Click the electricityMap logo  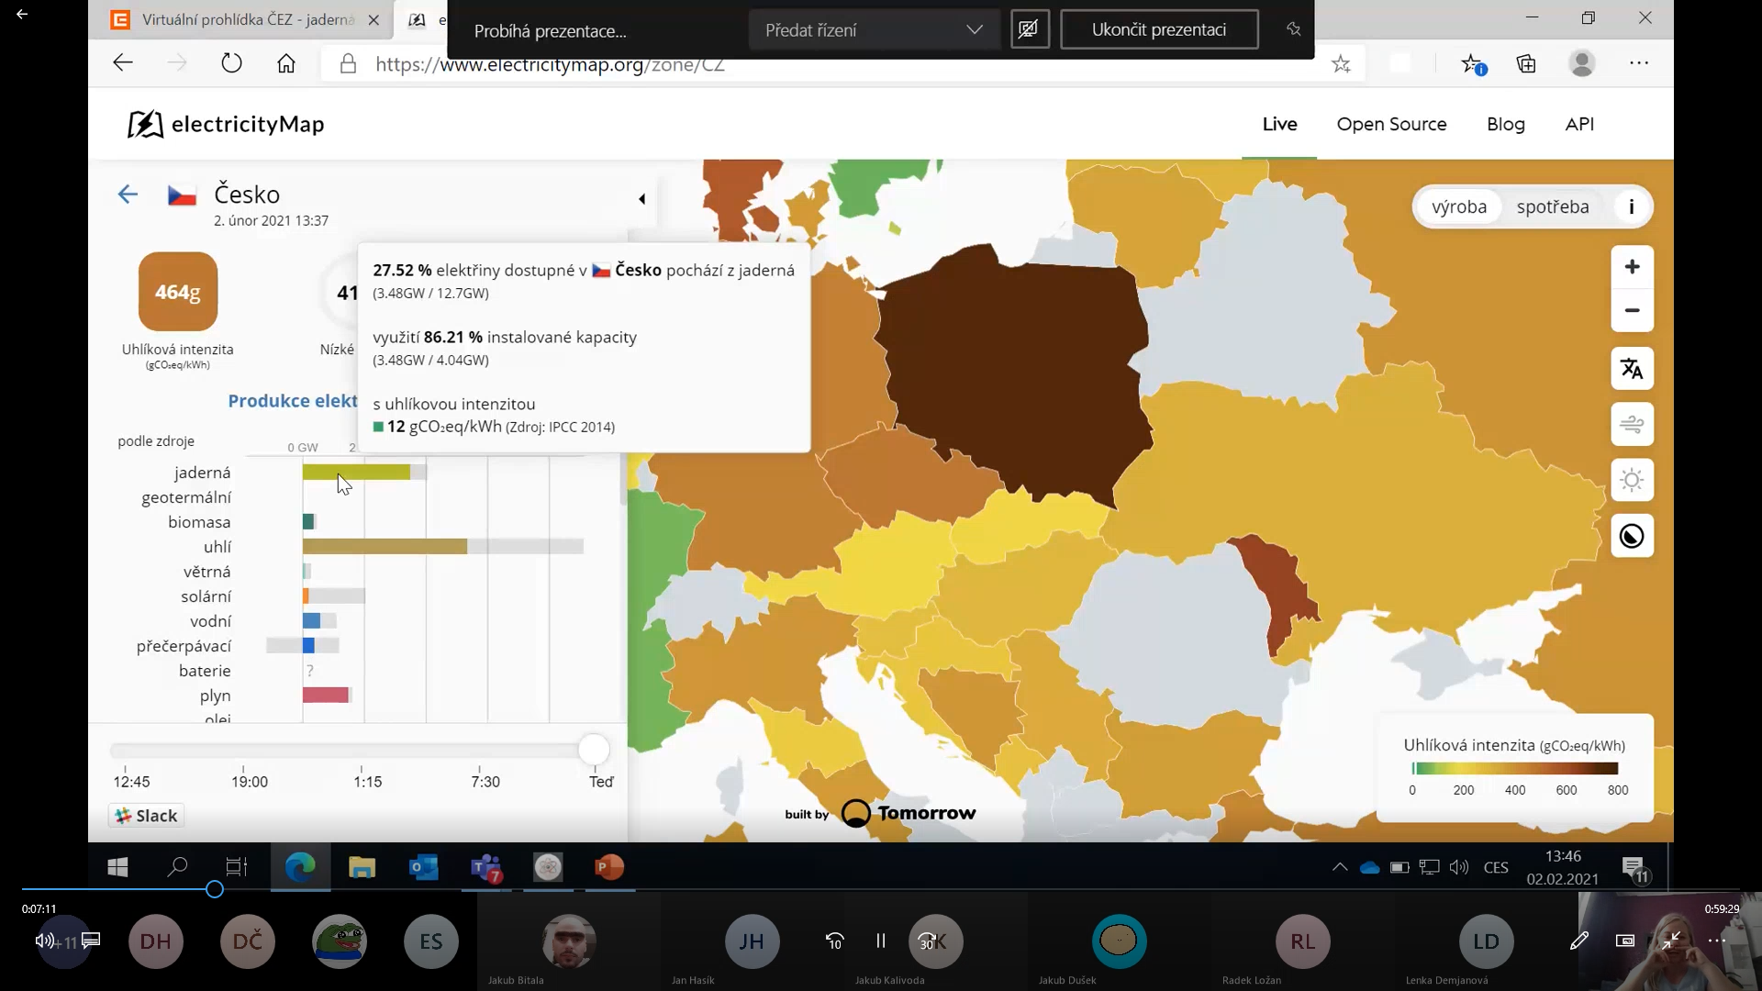pyautogui.click(x=226, y=124)
